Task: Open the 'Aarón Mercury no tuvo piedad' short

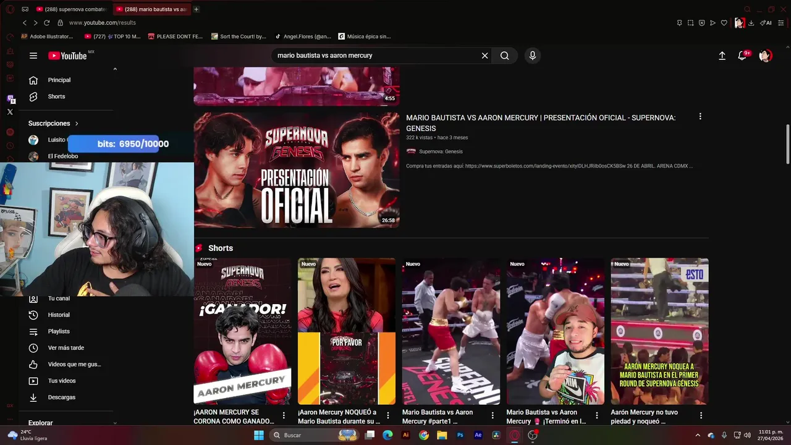Action: 659,331
